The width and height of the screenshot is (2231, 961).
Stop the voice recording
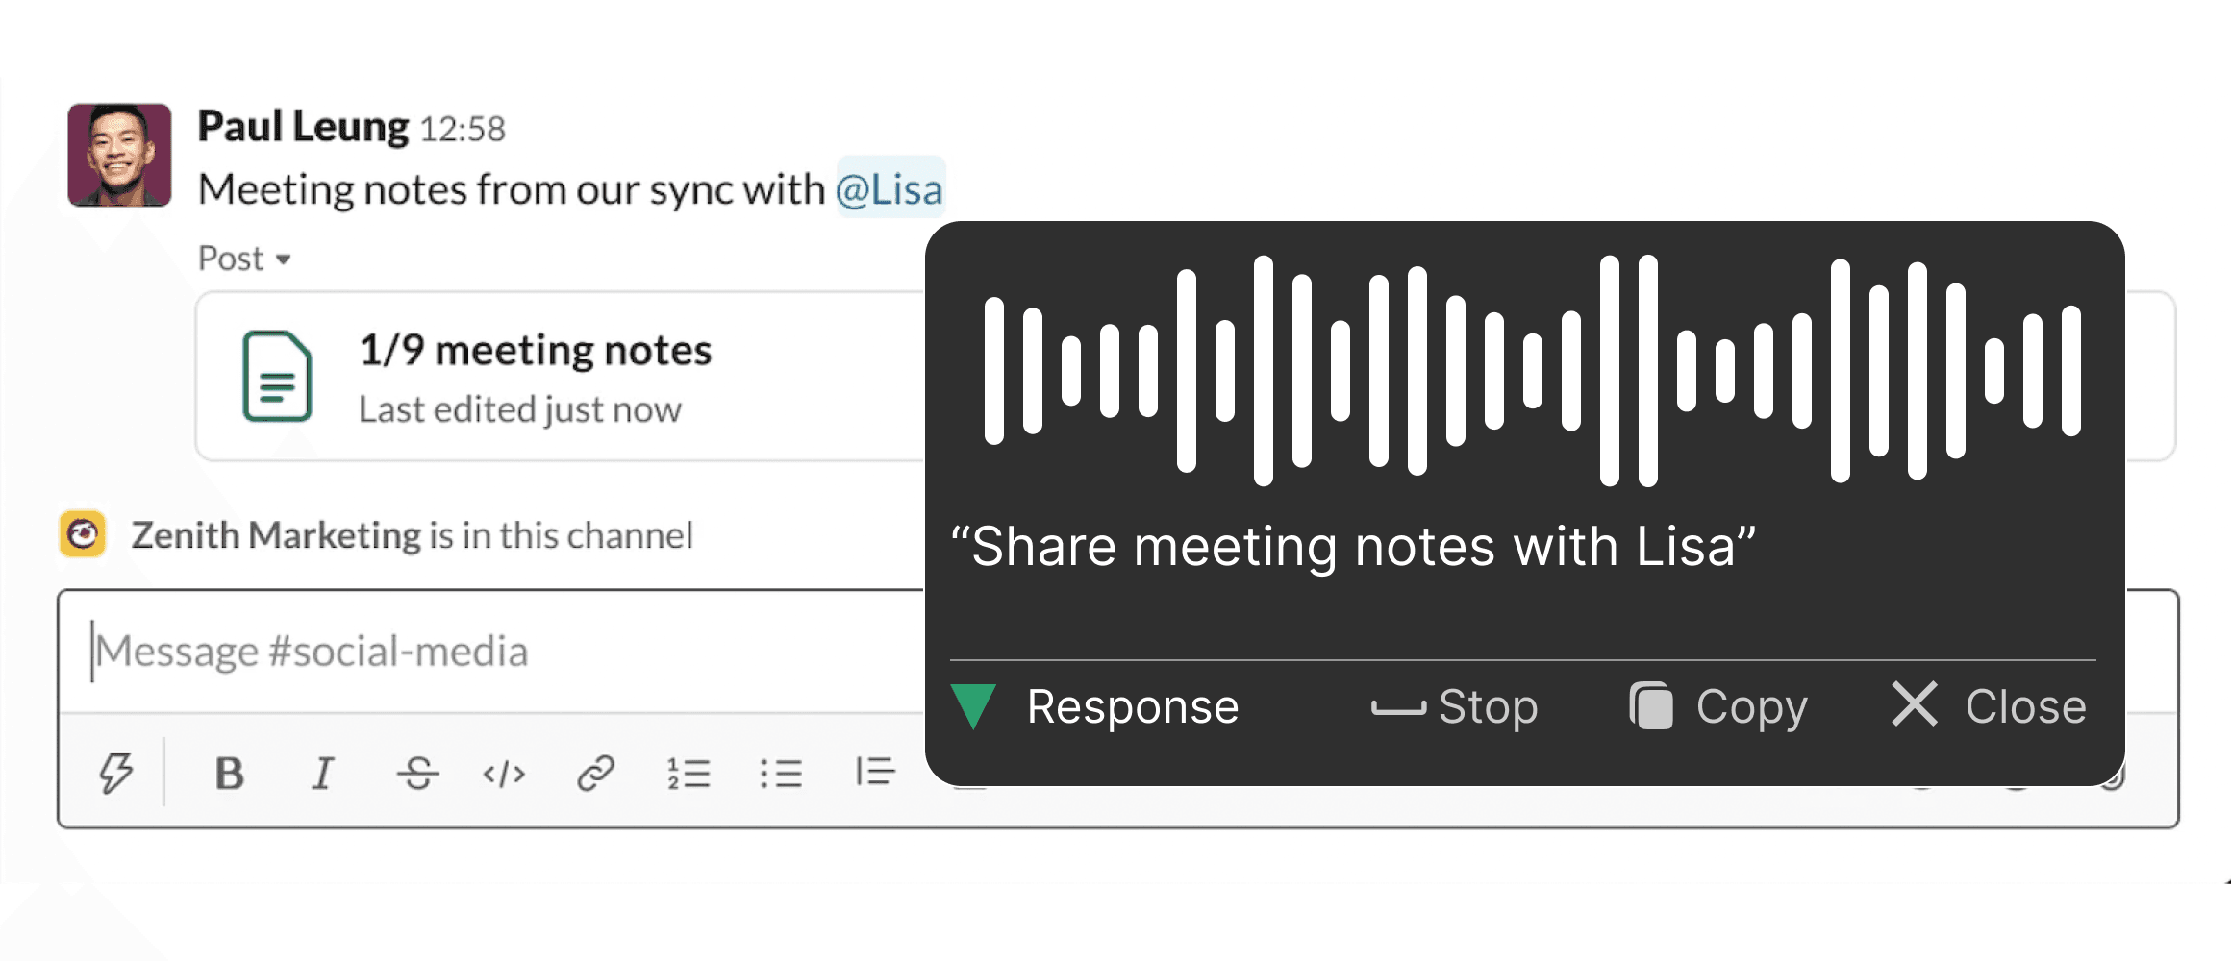coord(1454,706)
